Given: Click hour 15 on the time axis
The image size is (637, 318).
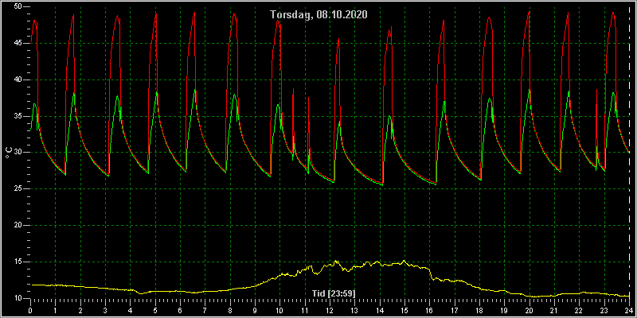Looking at the screenshot, I should tap(404, 310).
